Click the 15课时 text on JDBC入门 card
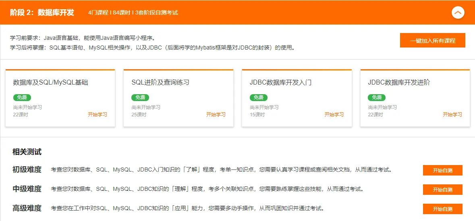 coord(257,115)
